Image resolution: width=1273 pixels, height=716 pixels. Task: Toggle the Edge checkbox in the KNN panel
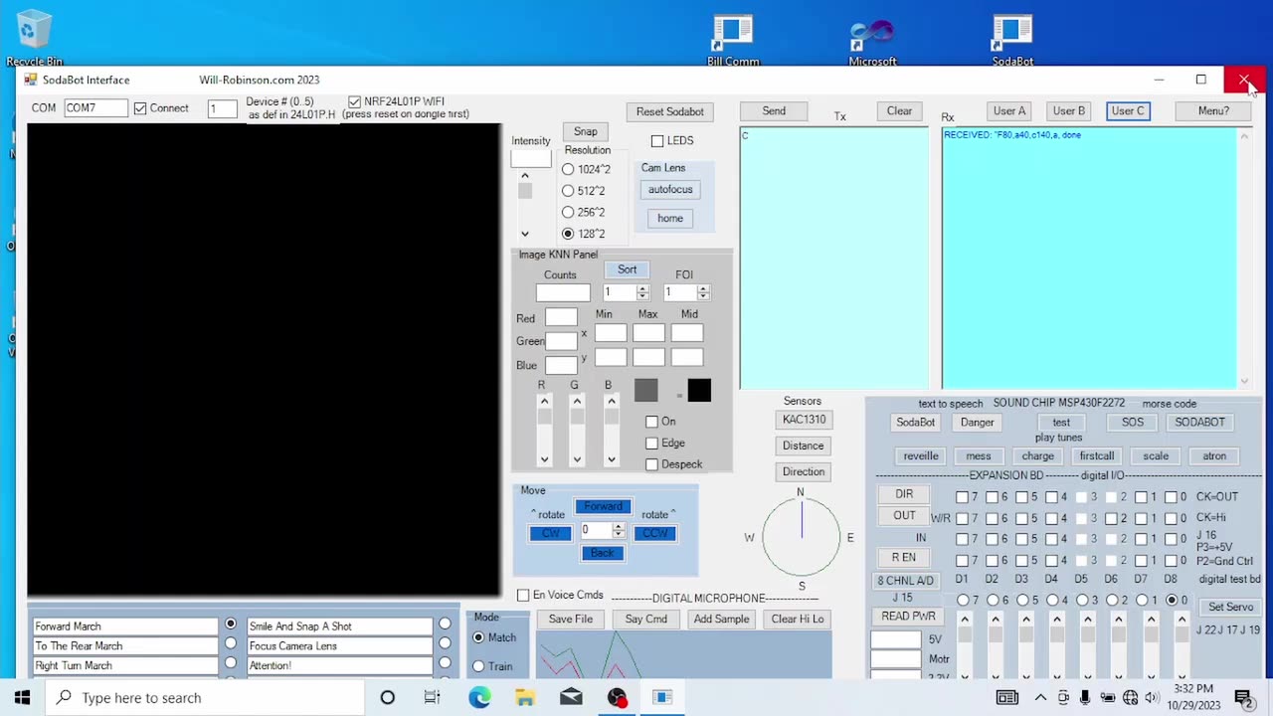[x=651, y=444]
